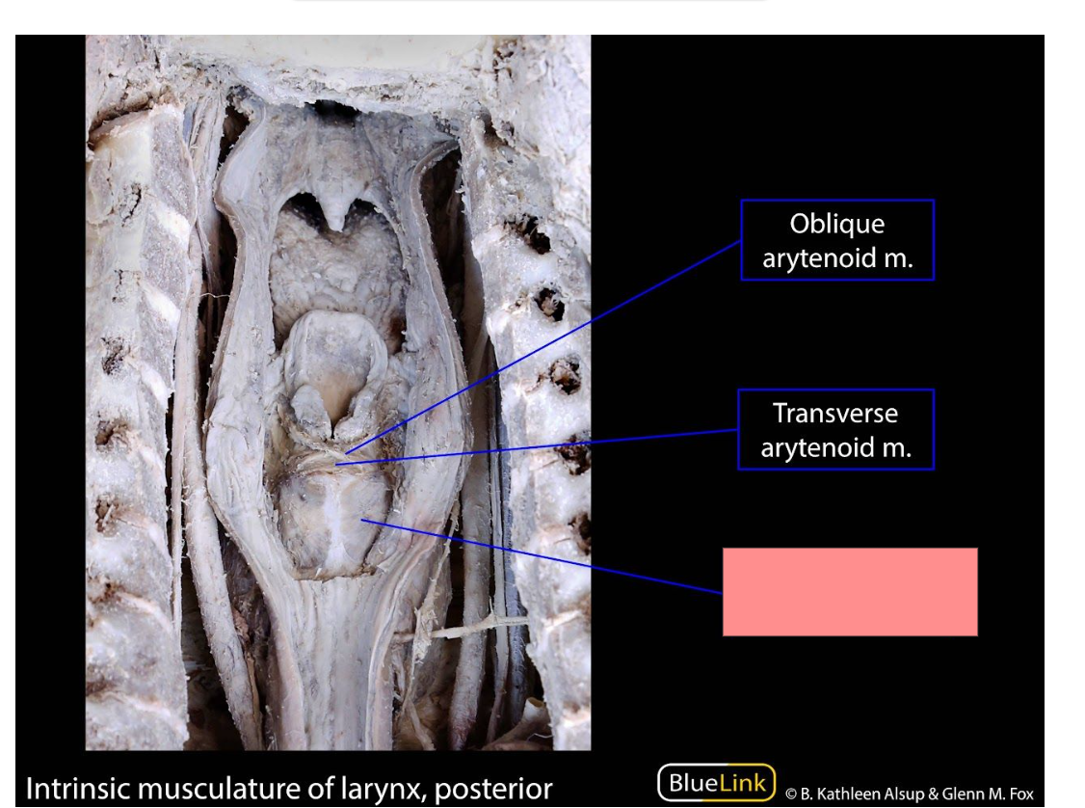Reveal the hidden label in pink box
Viewport: 1085px width, 808px height.
850,592
